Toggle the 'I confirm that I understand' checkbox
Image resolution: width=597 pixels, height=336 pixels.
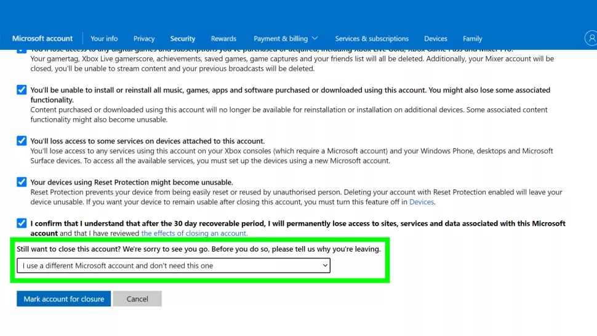22,223
